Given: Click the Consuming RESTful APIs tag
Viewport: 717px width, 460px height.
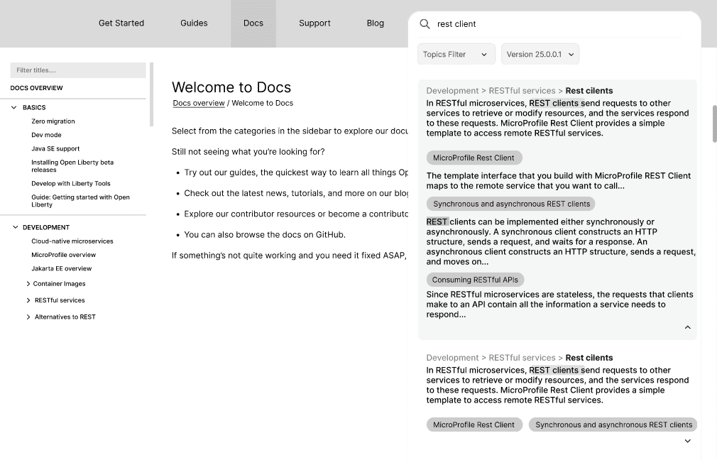Looking at the screenshot, I should (475, 280).
